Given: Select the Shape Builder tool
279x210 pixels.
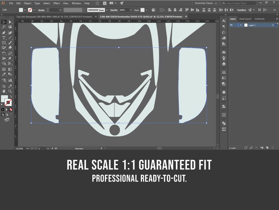Looking at the screenshot, I should [x=4, y=63].
